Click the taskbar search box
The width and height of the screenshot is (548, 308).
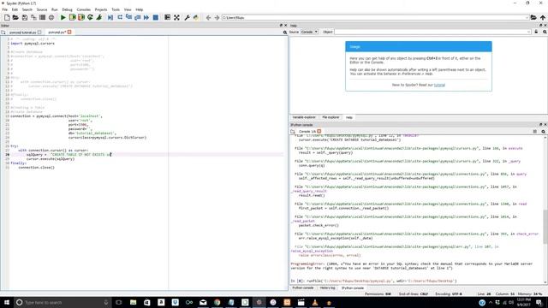[63, 302]
